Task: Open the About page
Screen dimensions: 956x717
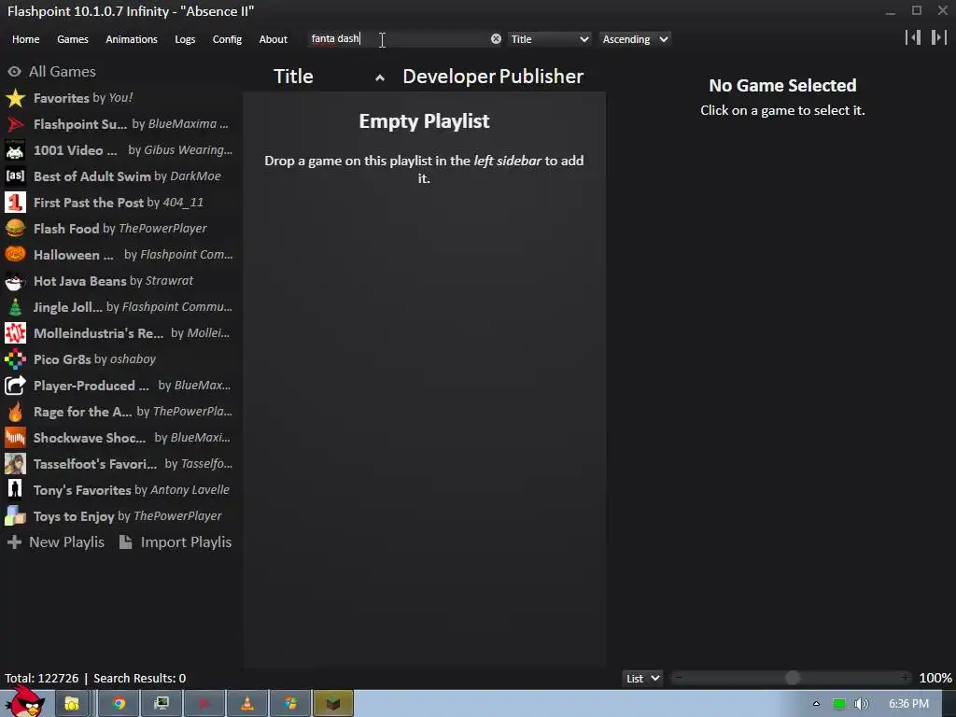Action: (274, 39)
